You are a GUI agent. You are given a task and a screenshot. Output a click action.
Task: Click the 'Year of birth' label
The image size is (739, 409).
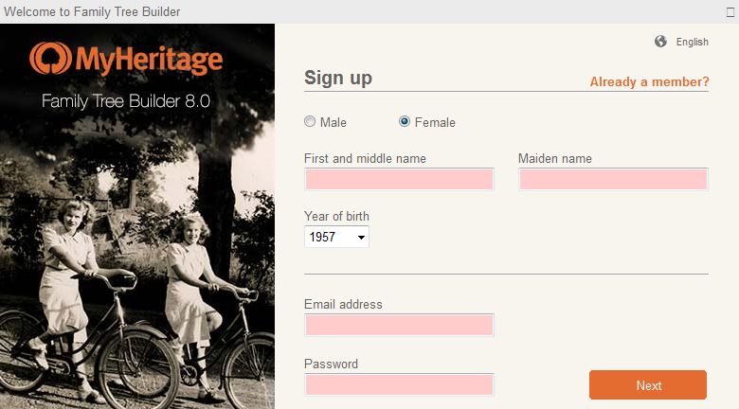click(336, 217)
